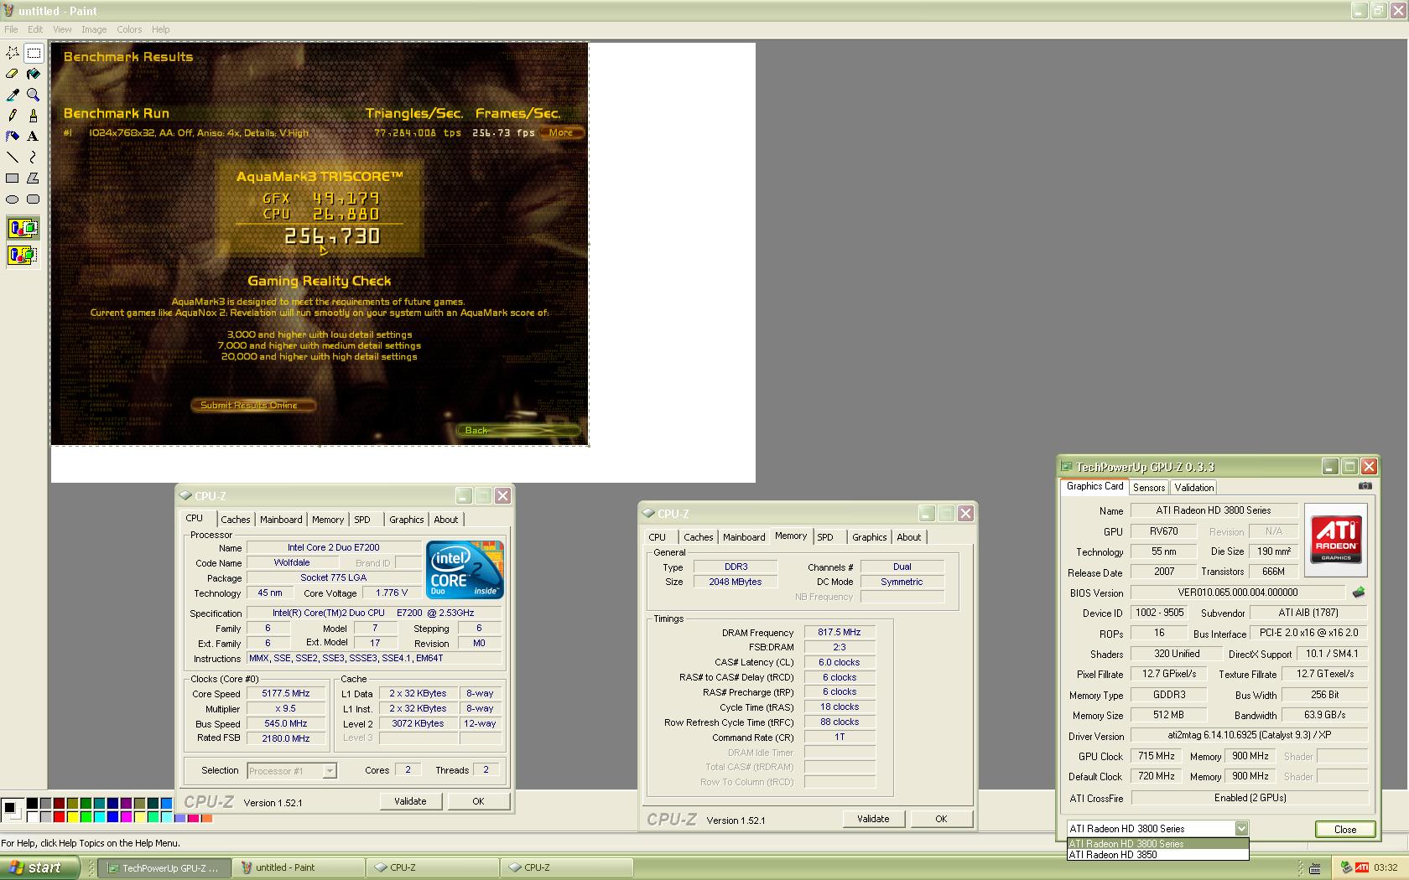
Task: Open the Image menu in Paint
Action: click(x=94, y=29)
